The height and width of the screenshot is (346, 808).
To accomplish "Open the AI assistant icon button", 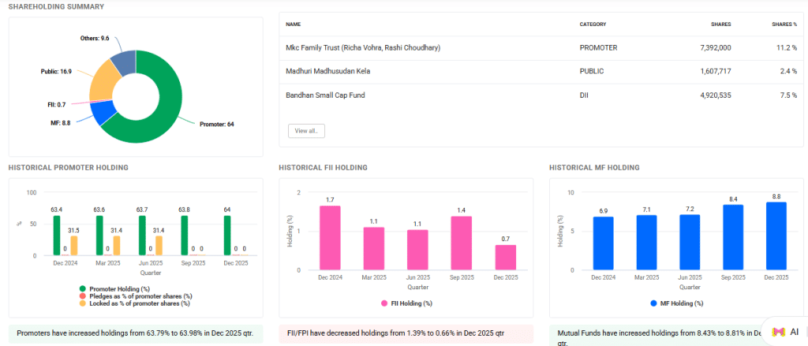I will (786, 332).
